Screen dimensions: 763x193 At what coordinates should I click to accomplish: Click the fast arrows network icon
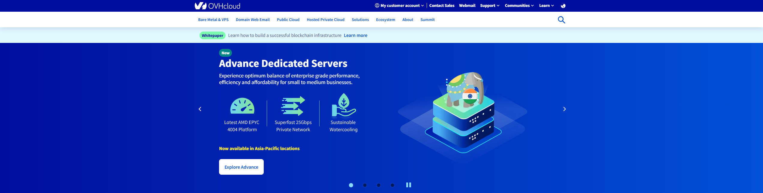click(x=293, y=106)
